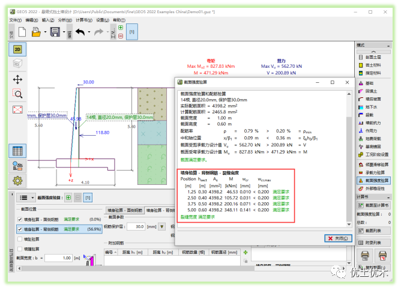Open the 设置 menu
Image resolution: width=401 pixels, height=290 pixels.
(x=103, y=20)
